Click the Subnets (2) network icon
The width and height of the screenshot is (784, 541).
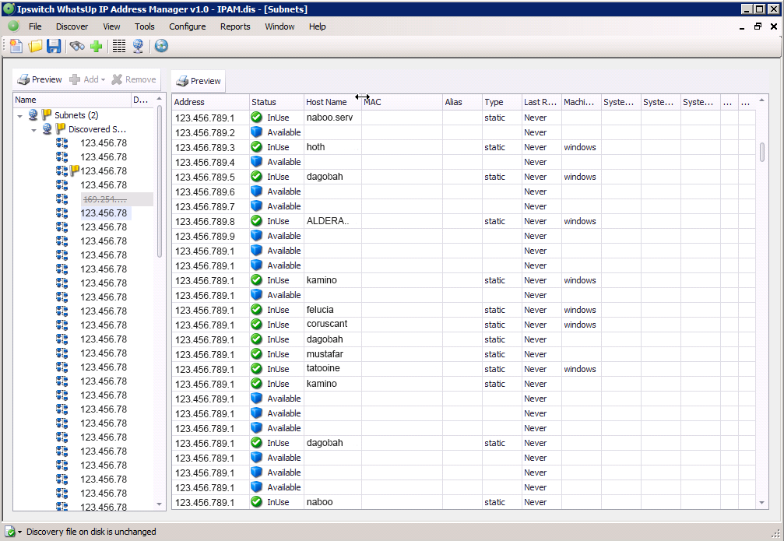pyautogui.click(x=33, y=115)
